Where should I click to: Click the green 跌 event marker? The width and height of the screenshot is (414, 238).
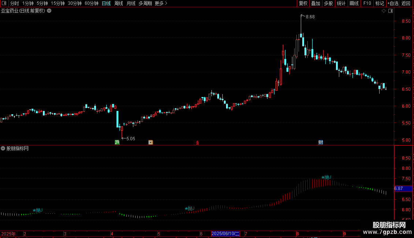[117, 142]
